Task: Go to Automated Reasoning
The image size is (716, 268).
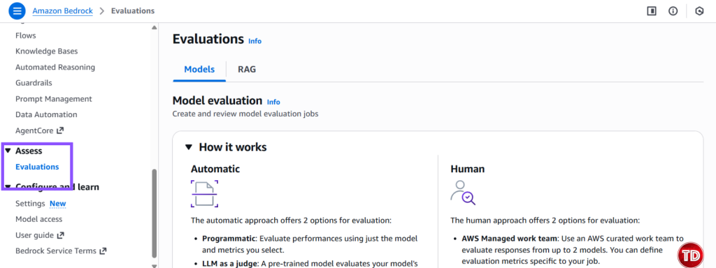Action: (x=55, y=68)
